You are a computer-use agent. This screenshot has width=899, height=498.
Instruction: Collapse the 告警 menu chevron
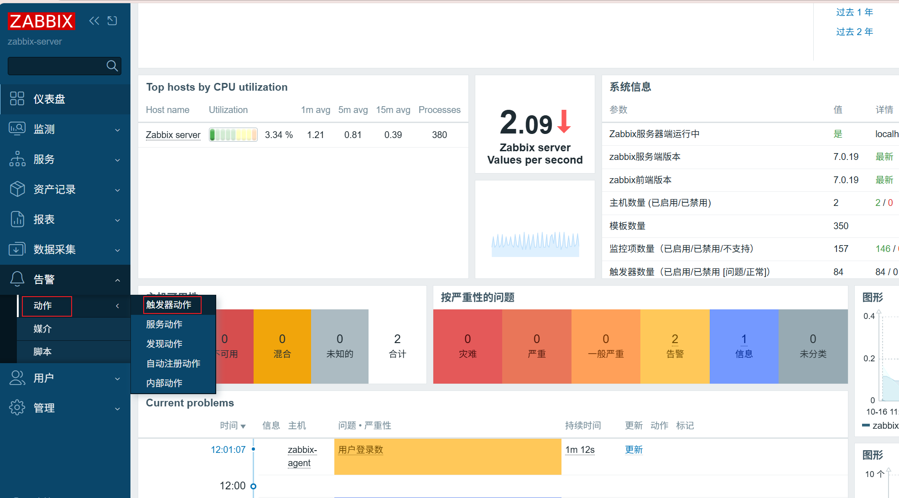tap(117, 280)
